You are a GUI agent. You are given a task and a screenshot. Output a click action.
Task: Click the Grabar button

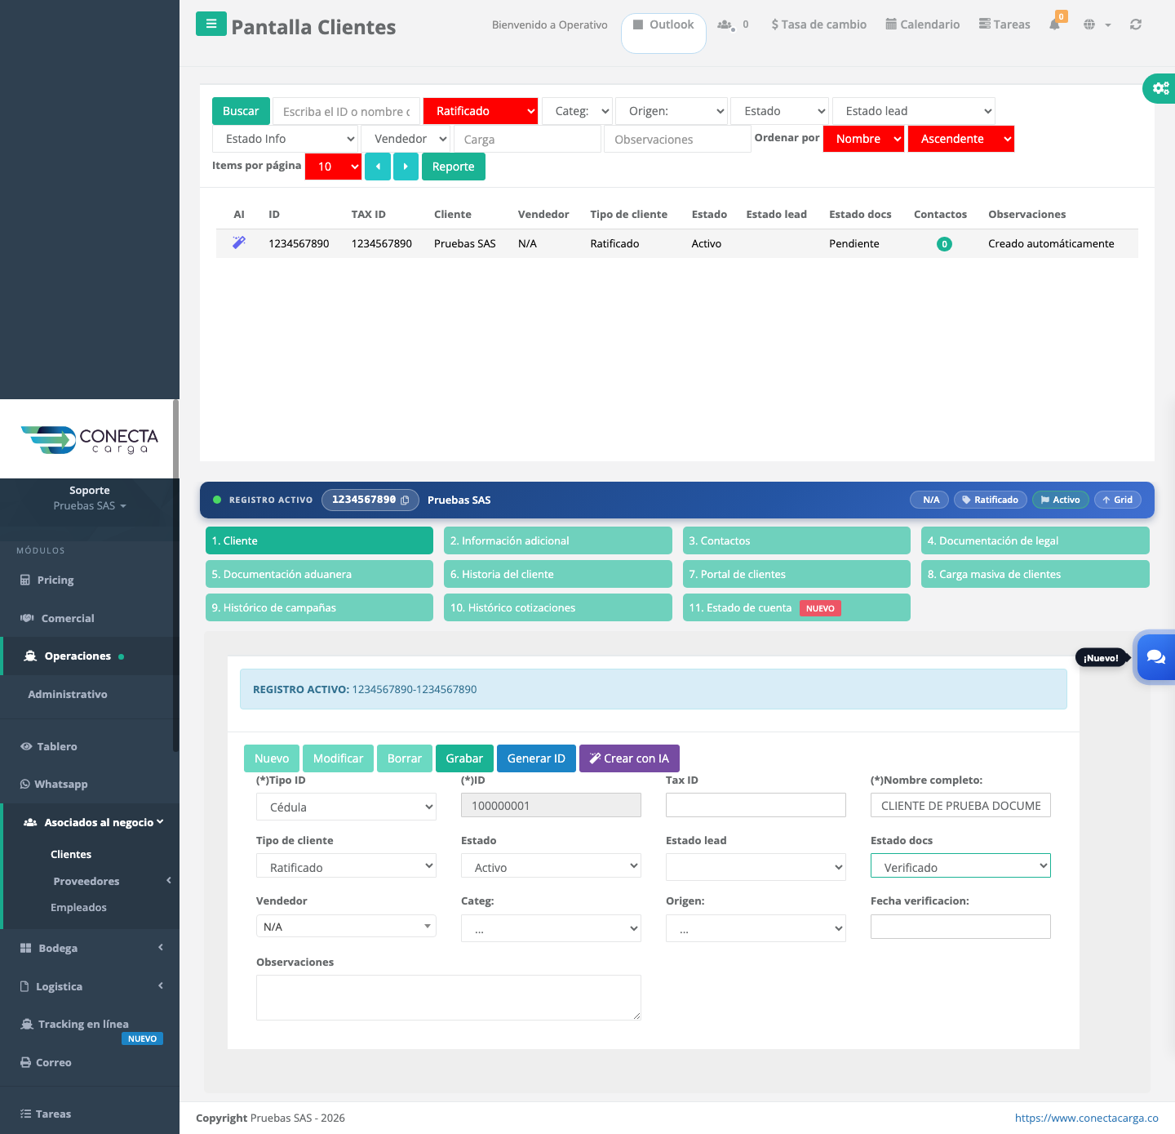[x=464, y=758]
